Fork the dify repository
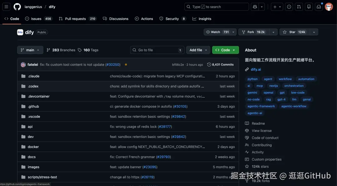 coord(254,32)
